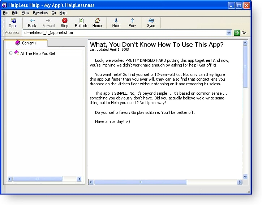The width and height of the screenshot is (262, 205).
Task: Expand the All The Help You Get node
Action: (x=11, y=53)
